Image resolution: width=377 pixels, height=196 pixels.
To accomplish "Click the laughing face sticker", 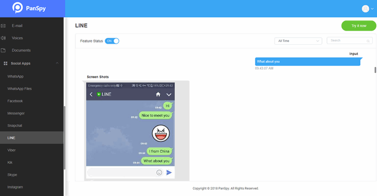I will coord(160,133).
